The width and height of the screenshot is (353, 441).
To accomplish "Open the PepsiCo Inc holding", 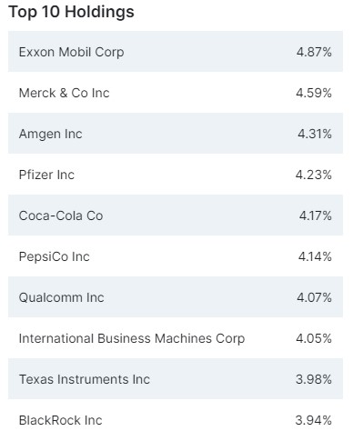I will pos(54,256).
